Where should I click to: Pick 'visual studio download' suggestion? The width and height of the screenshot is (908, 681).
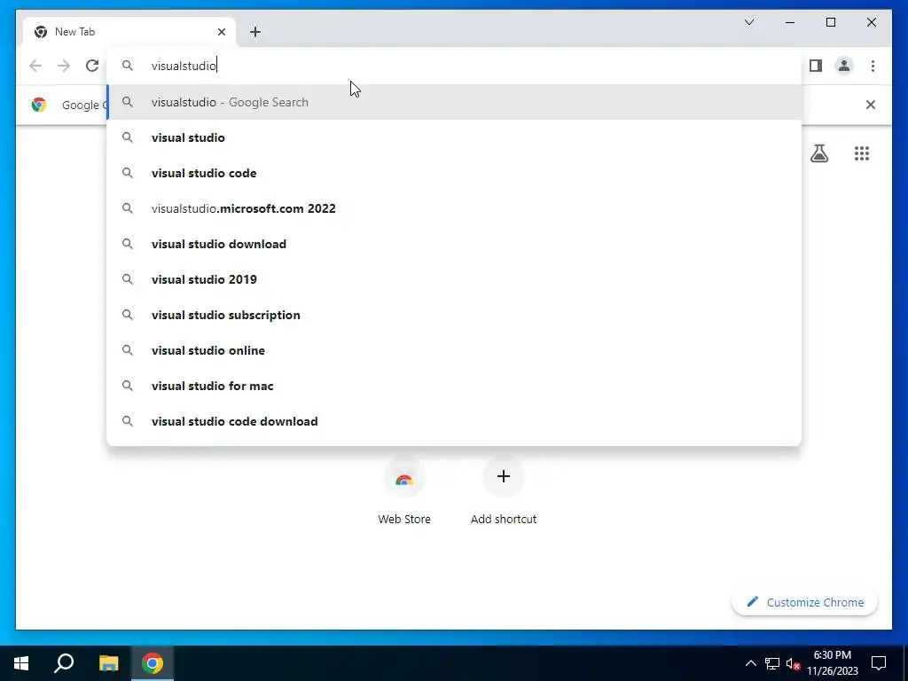pos(455,244)
